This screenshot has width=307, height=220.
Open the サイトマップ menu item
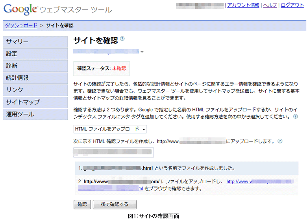[35, 102]
